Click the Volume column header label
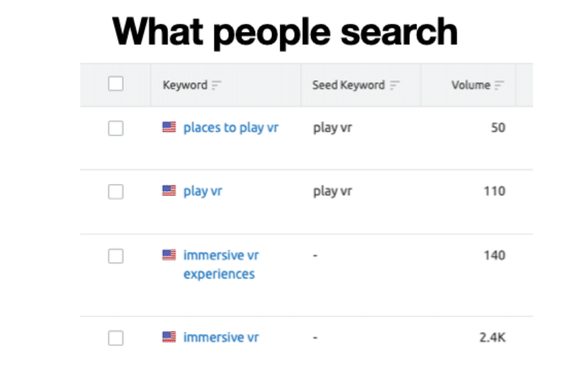 pyautogui.click(x=470, y=86)
